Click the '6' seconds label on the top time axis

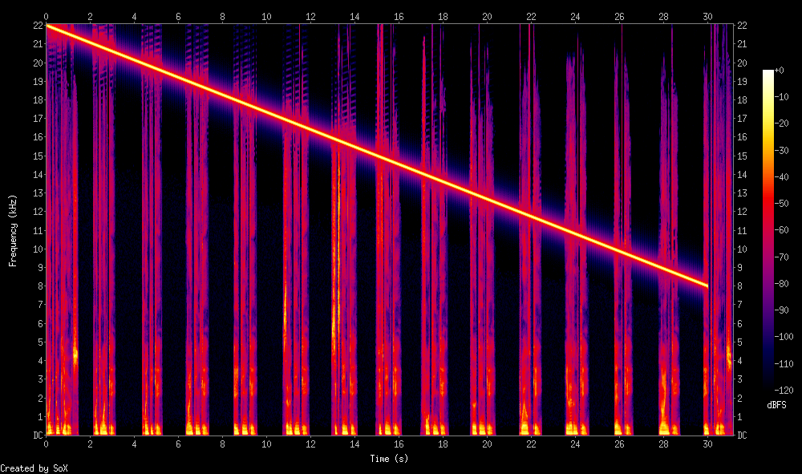tap(179, 16)
